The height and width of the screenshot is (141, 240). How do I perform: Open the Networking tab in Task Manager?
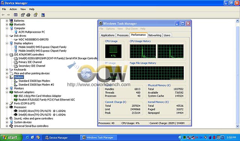pos(154,35)
